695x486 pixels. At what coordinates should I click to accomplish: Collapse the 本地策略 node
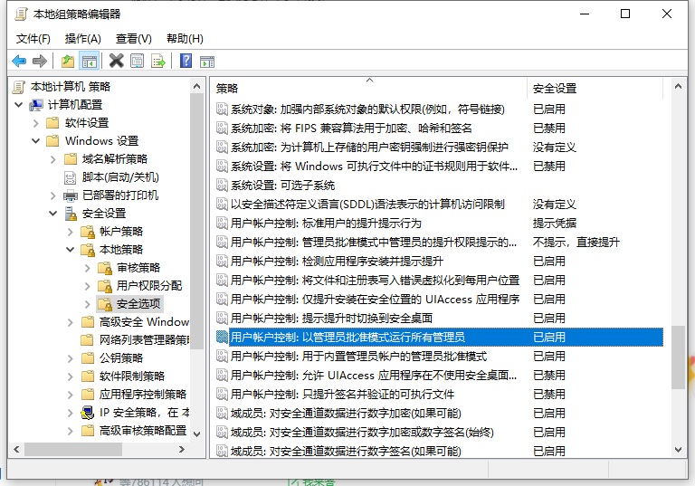(71, 250)
